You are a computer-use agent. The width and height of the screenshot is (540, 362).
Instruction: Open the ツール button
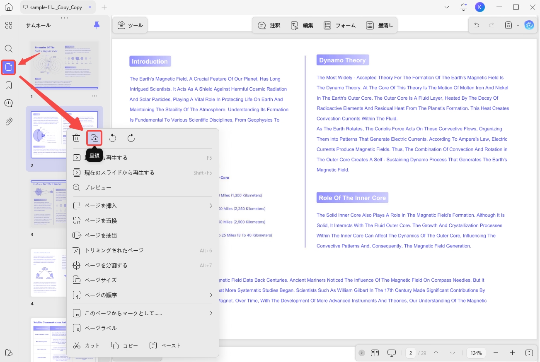click(130, 25)
